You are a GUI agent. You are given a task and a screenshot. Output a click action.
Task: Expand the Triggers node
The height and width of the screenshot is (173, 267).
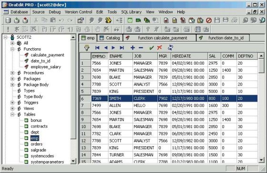tap(12, 103)
